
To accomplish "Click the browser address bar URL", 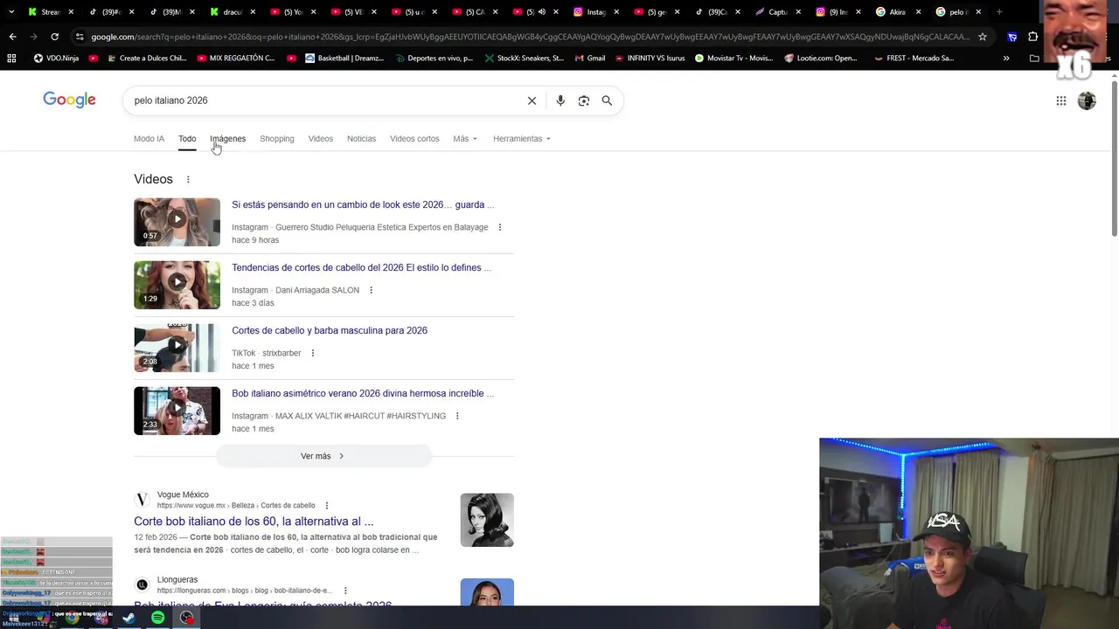I will 530,37.
